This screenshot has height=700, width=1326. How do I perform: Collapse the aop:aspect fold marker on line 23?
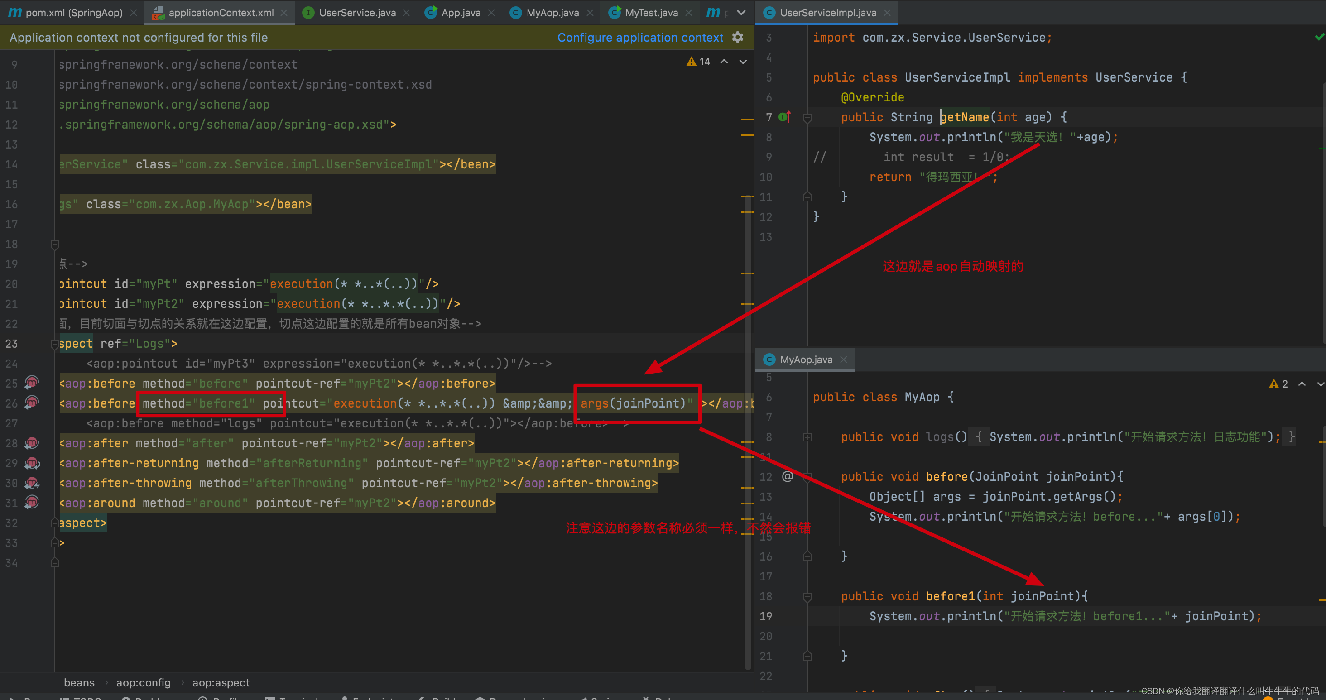(54, 344)
